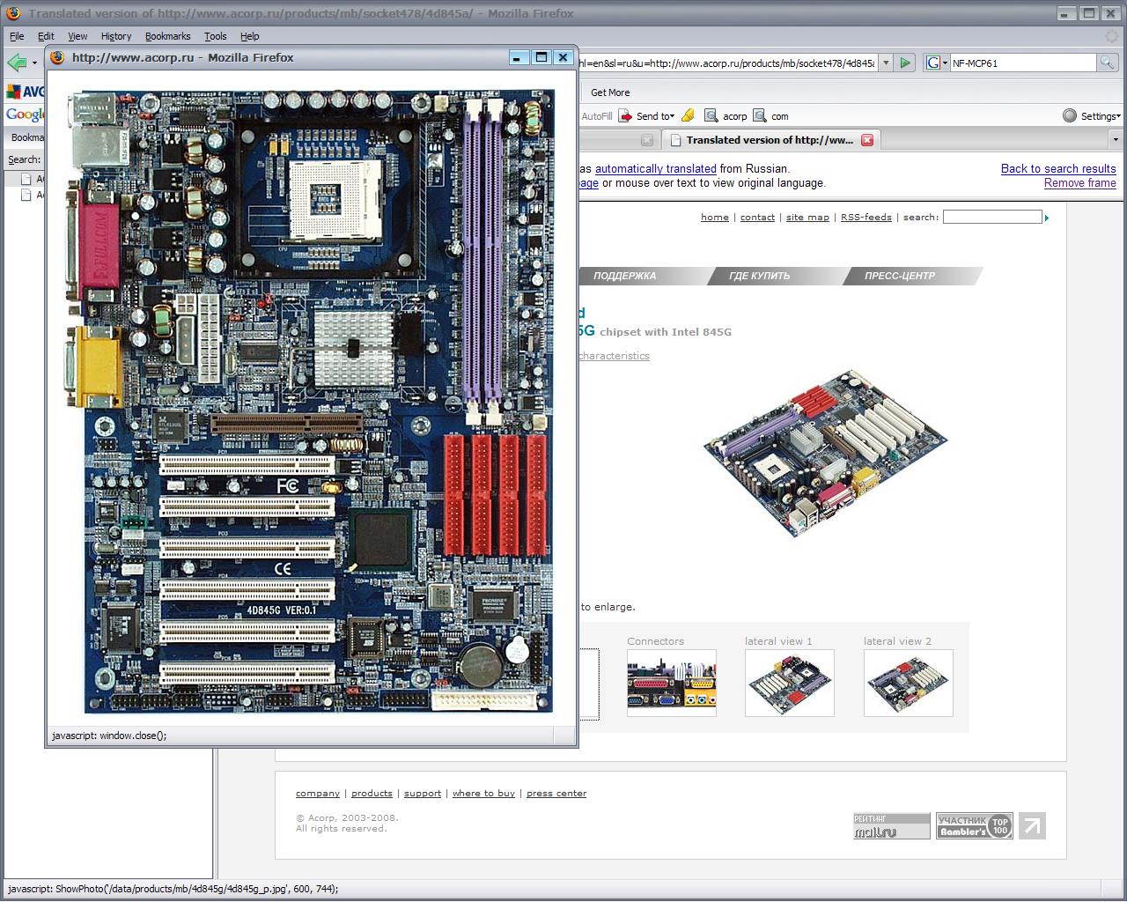Click the where to buy footer link
The image size is (1127, 902).
pyautogui.click(x=483, y=794)
